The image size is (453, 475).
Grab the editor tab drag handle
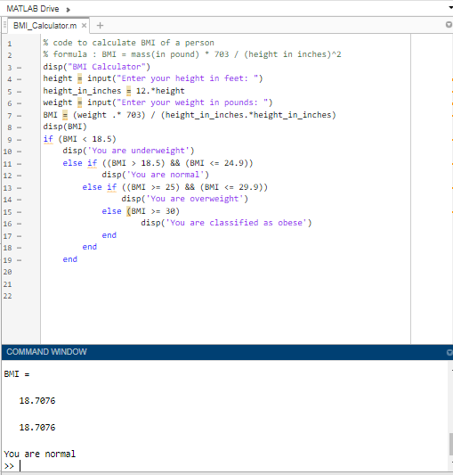pos(4,25)
